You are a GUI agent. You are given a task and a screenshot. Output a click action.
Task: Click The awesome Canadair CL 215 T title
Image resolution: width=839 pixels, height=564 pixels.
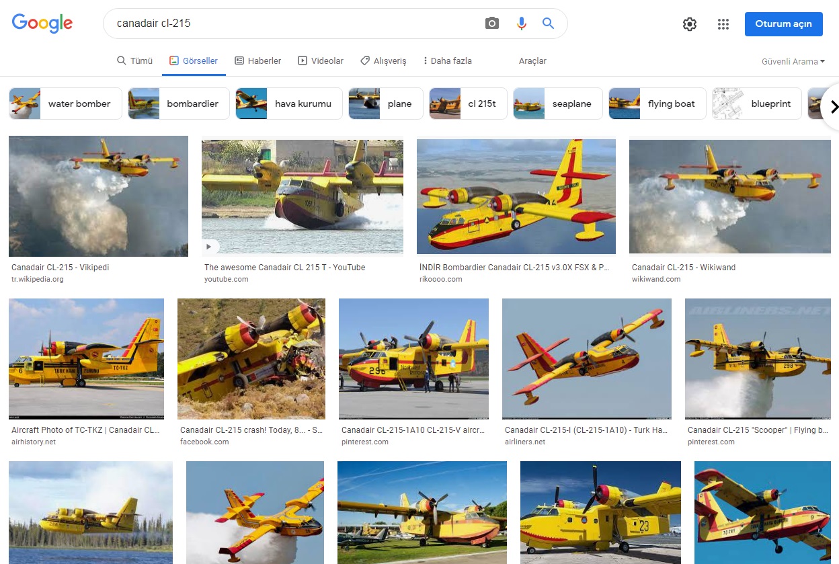click(x=285, y=268)
